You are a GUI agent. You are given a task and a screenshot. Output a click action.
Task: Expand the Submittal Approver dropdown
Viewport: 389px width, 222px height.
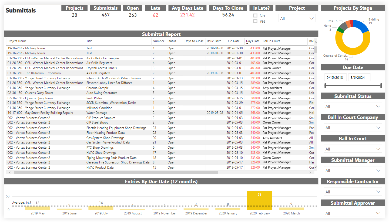point(353,213)
